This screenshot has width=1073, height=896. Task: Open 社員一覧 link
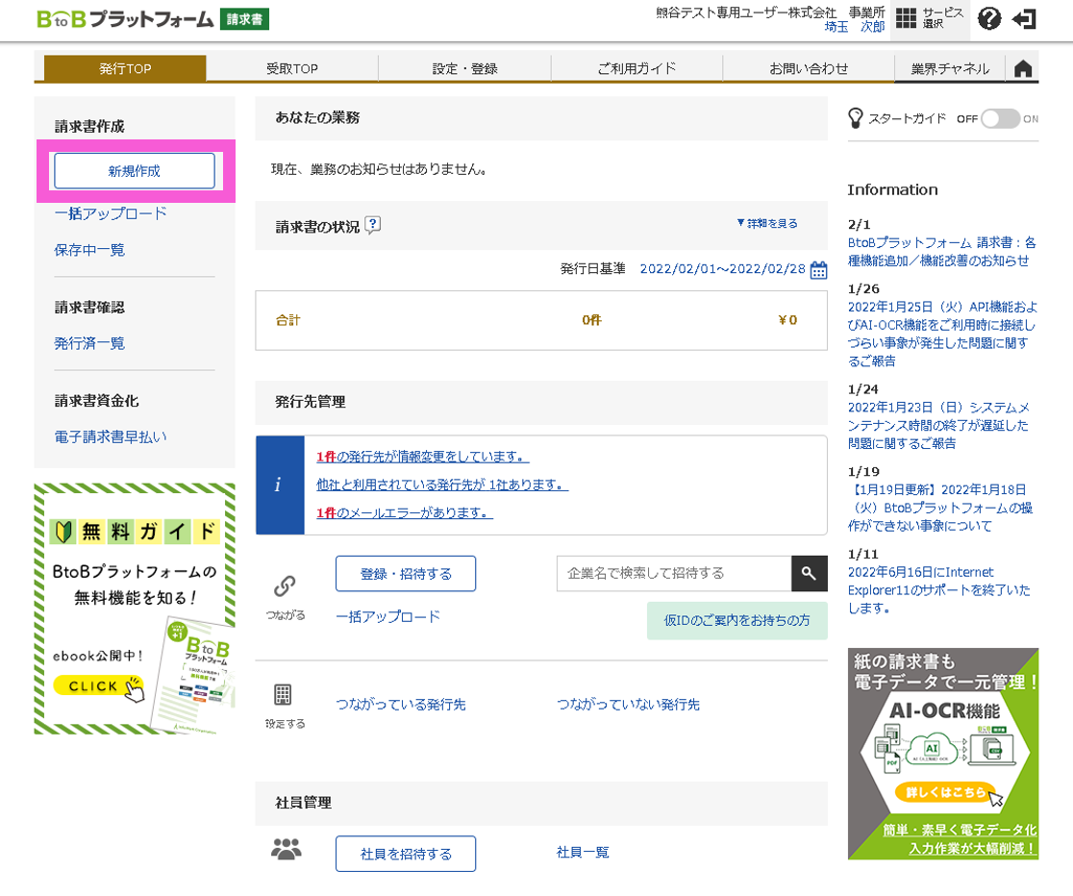[x=583, y=852]
